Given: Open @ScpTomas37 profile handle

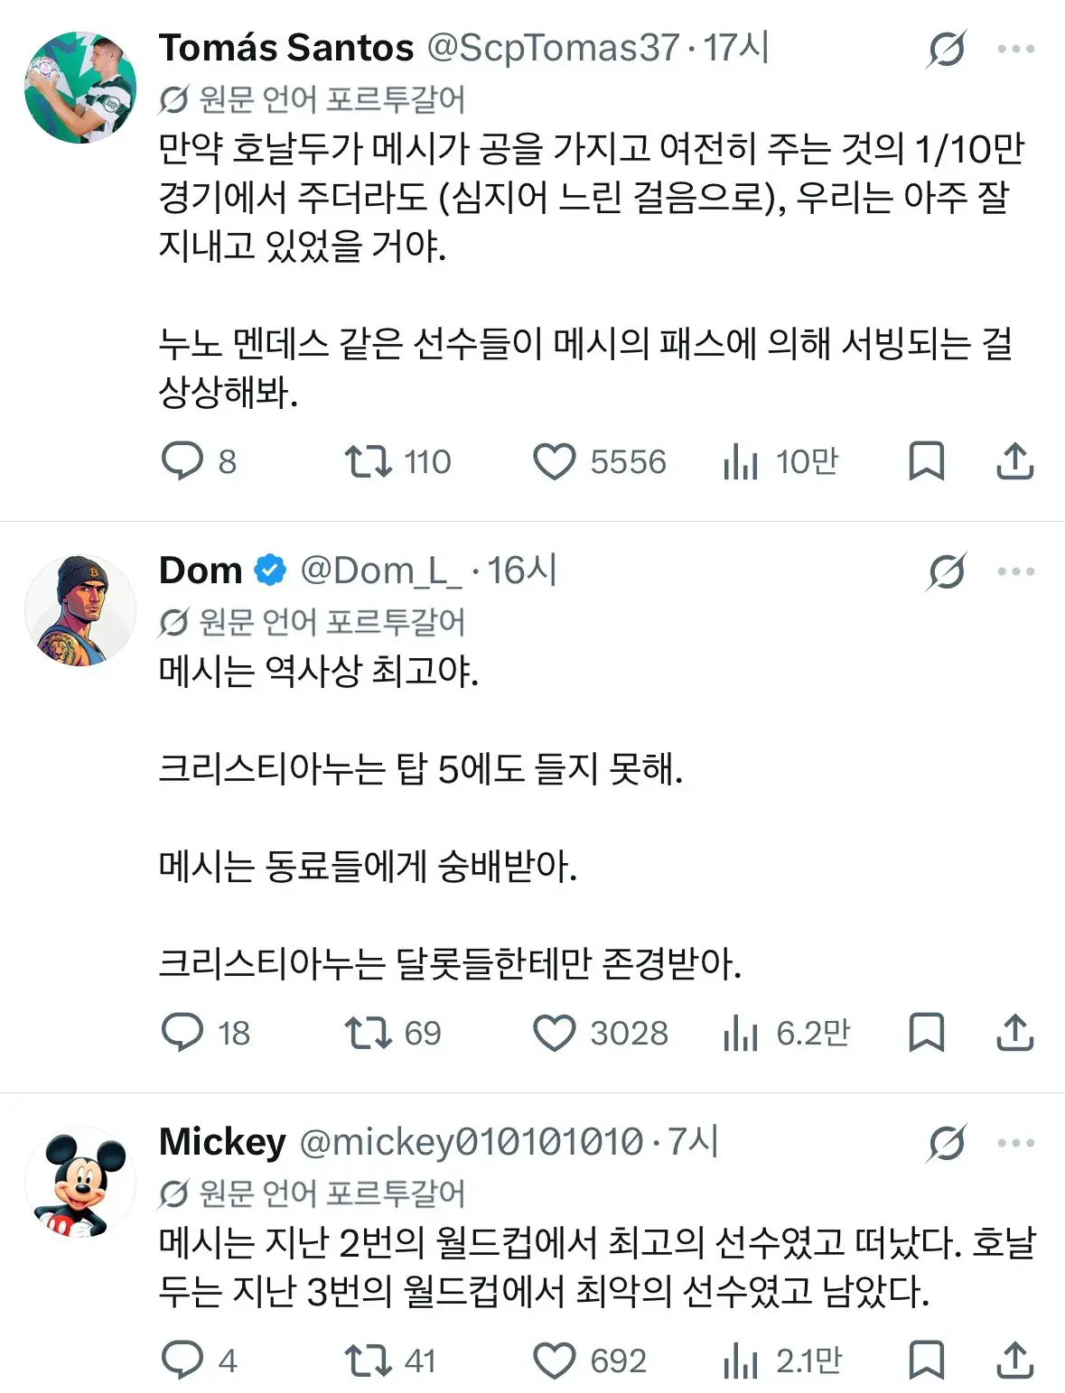Looking at the screenshot, I should pos(553,48).
